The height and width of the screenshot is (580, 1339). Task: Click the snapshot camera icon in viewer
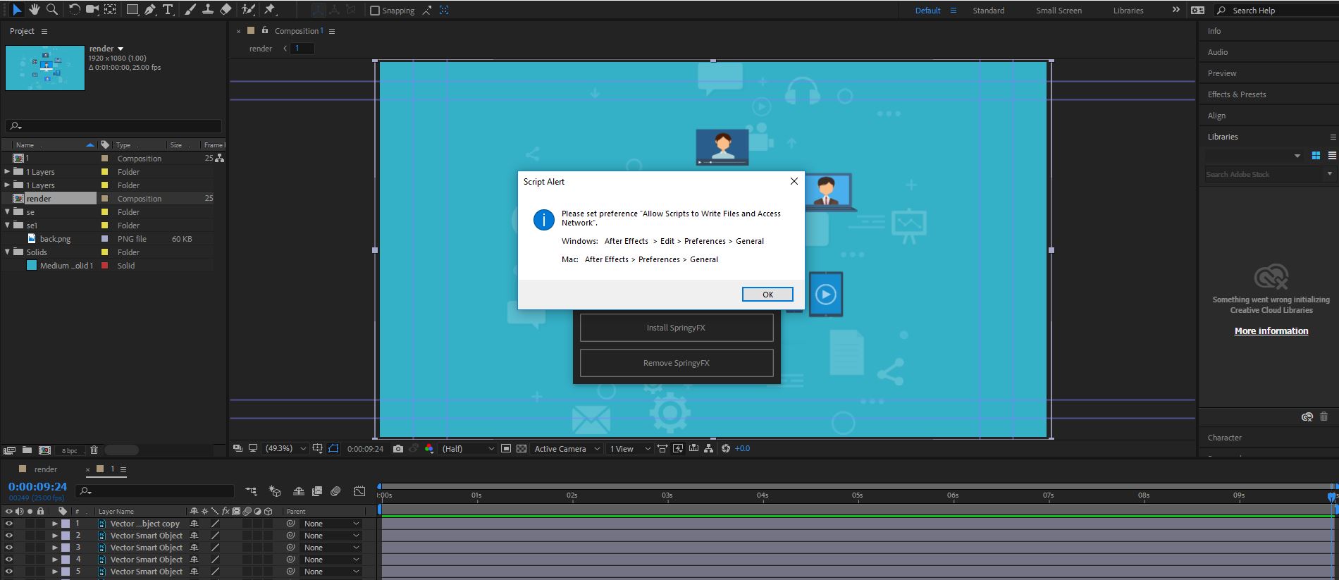click(x=398, y=449)
